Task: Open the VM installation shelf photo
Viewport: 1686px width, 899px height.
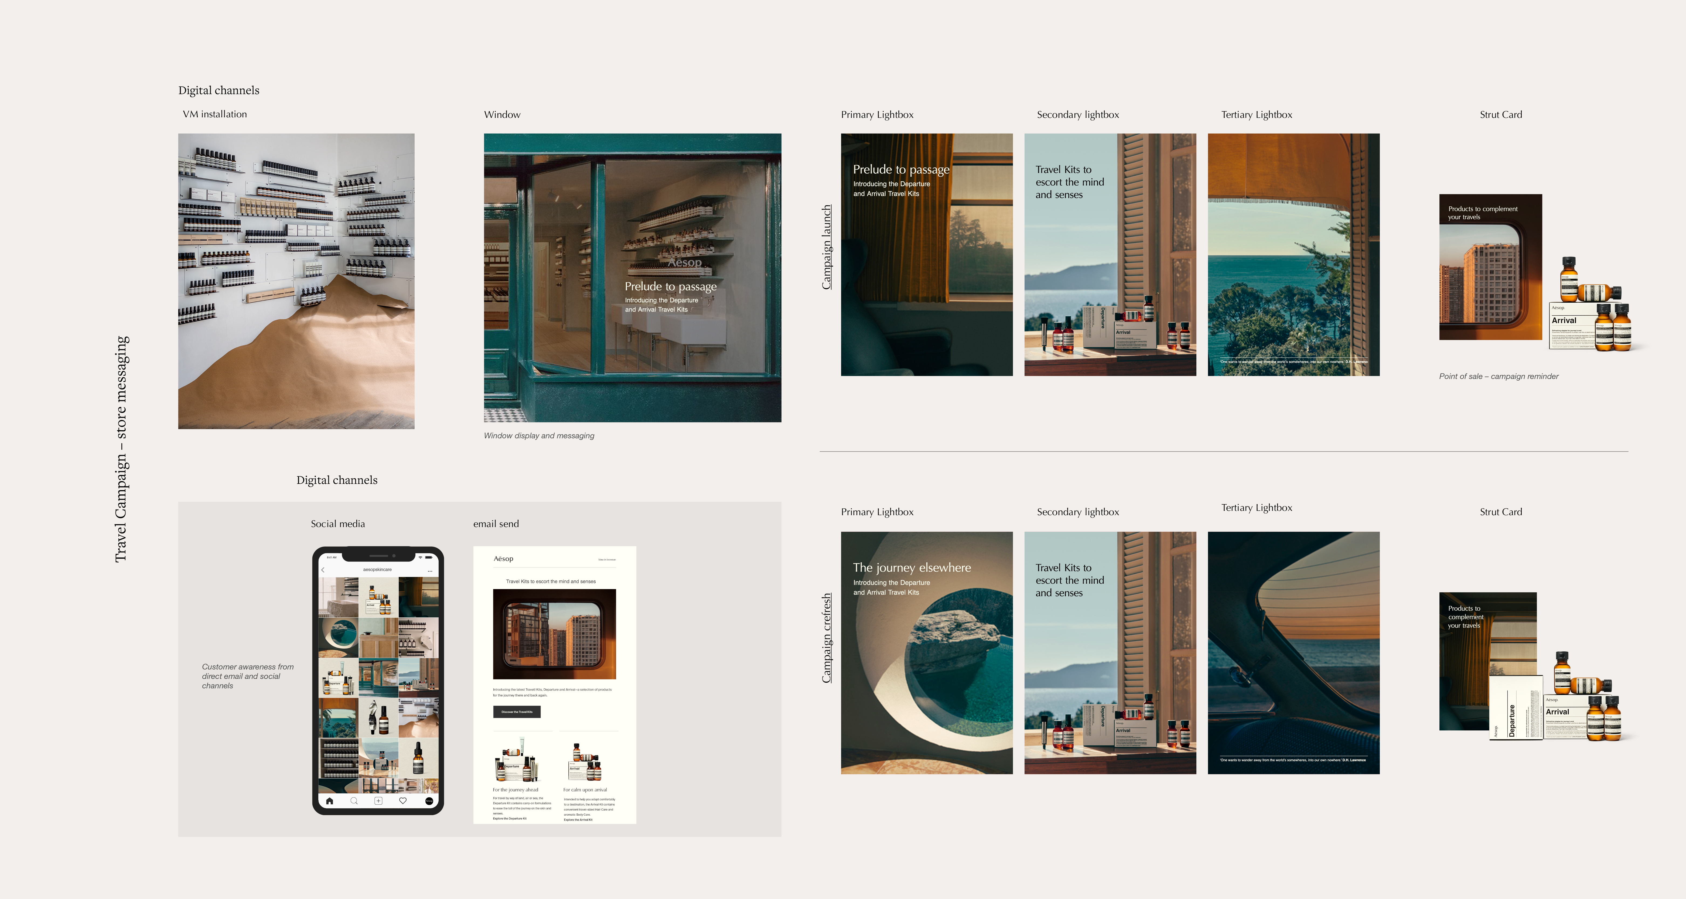Action: click(x=296, y=281)
